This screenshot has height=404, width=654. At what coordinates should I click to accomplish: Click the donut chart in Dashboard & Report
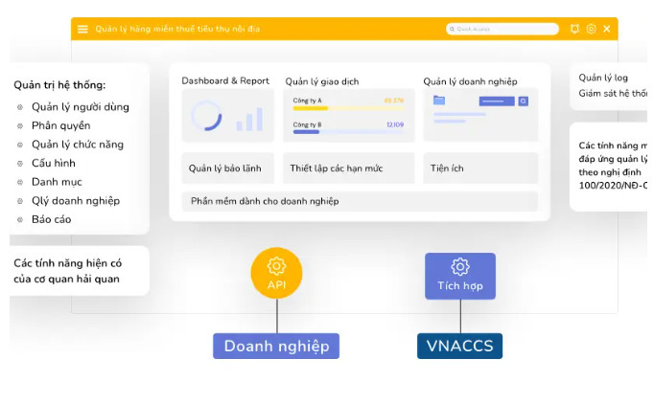[x=206, y=116]
